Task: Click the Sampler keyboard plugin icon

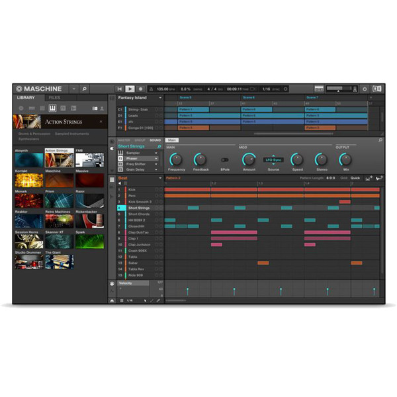Action: click(120, 153)
